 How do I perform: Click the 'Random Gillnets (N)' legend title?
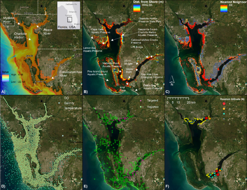232,99
